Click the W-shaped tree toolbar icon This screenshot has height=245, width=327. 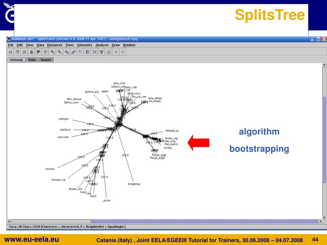(102, 52)
